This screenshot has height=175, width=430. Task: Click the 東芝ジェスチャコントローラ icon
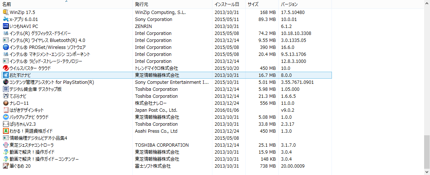[x=6, y=145]
